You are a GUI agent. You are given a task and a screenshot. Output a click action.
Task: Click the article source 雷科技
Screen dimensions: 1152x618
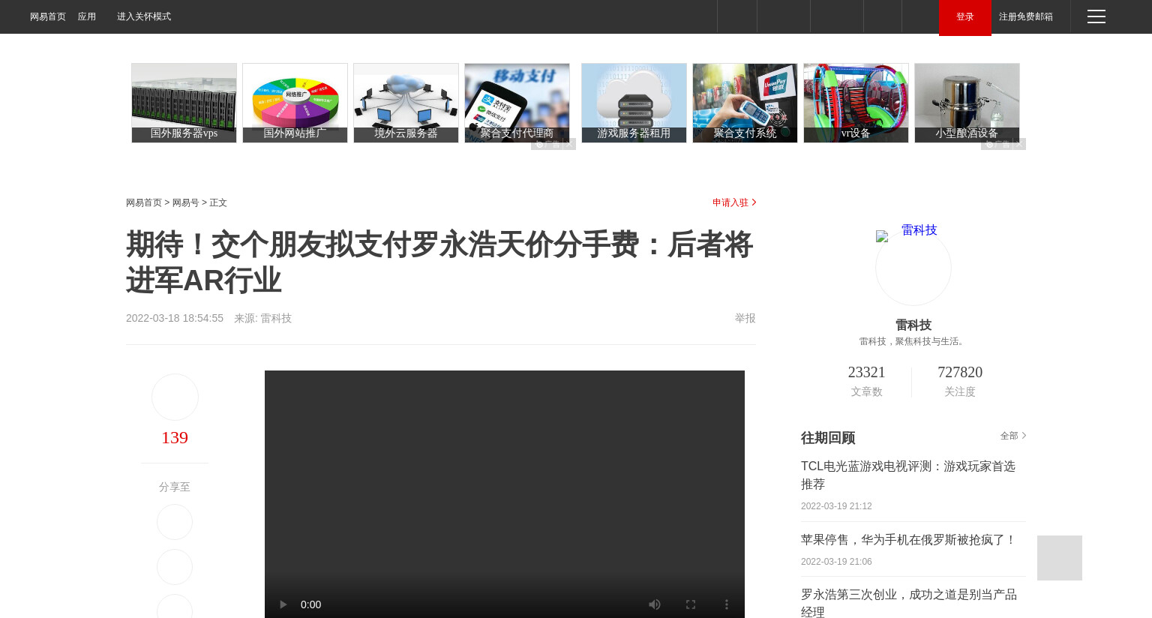276,318
